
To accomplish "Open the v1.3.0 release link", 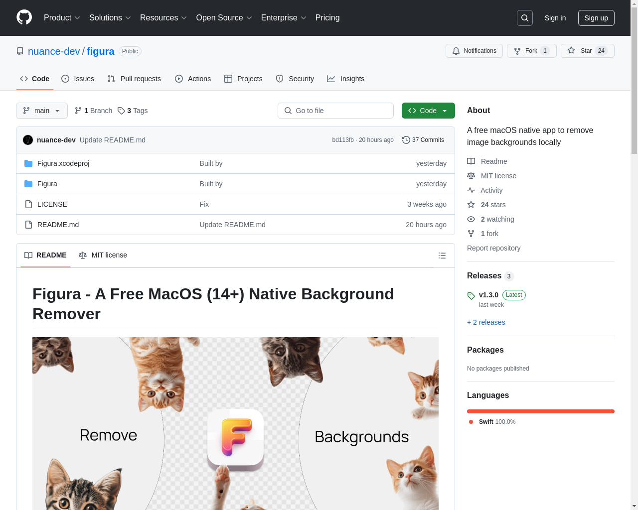I will click(488, 295).
